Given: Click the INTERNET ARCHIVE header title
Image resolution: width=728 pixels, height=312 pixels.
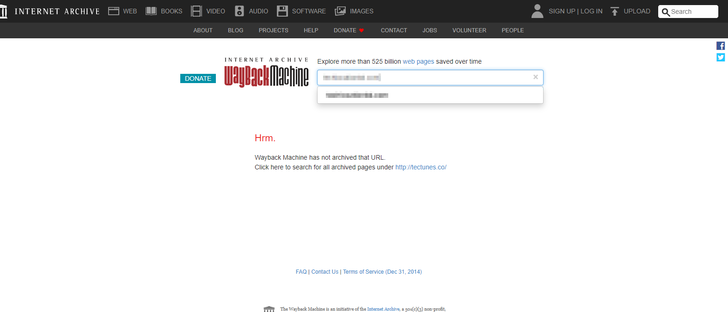Looking at the screenshot, I should [57, 12].
